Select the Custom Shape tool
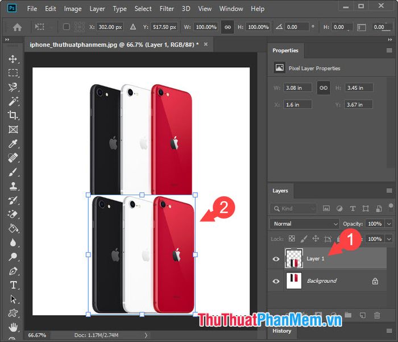The height and width of the screenshot is (342, 398). (x=13, y=313)
